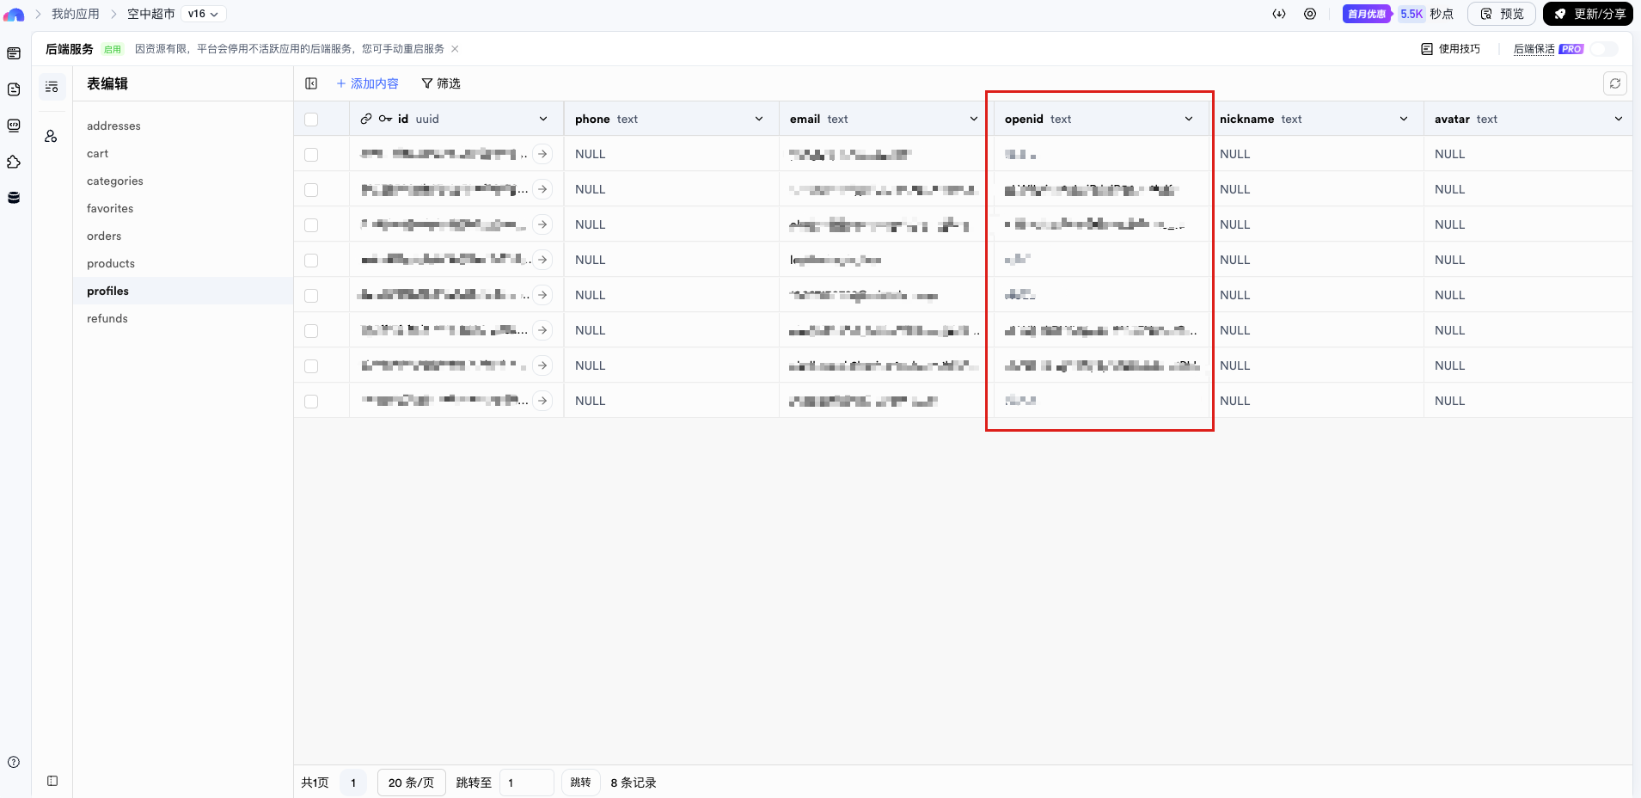Click the add content button

pyautogui.click(x=368, y=83)
